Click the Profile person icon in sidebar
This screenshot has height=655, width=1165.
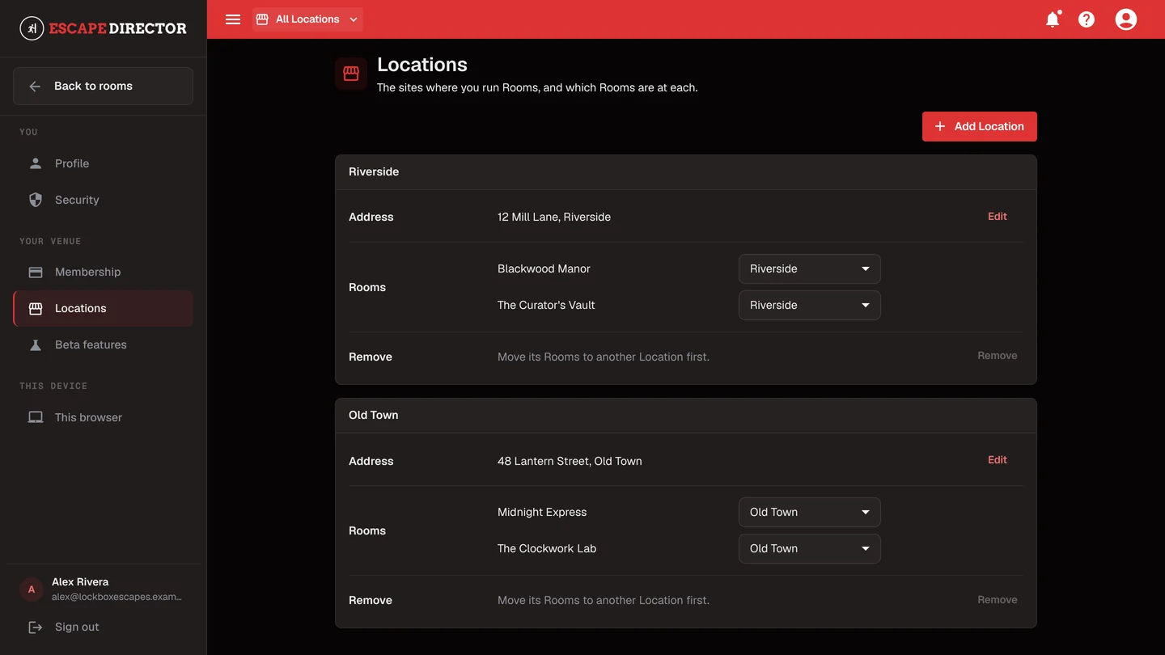pyautogui.click(x=36, y=163)
